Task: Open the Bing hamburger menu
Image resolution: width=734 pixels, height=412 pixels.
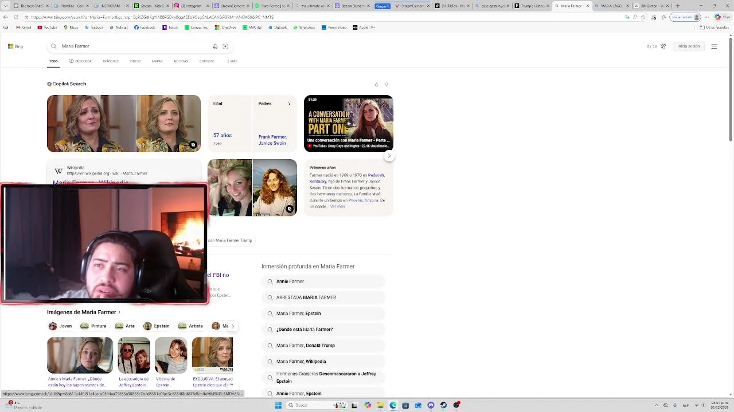Action: pyautogui.click(x=714, y=46)
